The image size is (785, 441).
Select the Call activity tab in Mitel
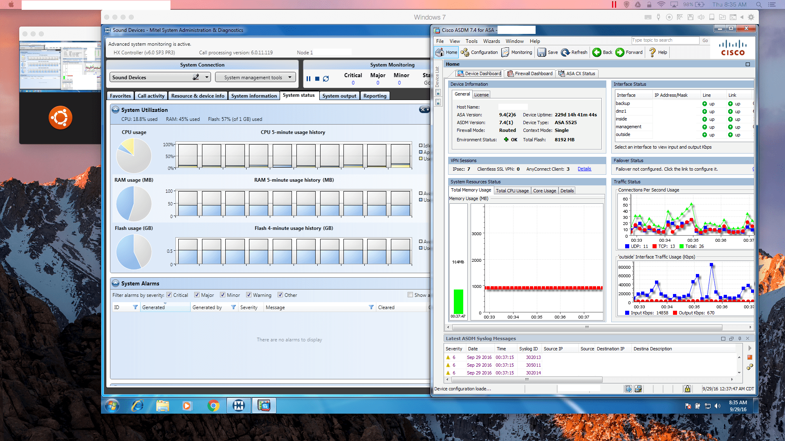[151, 96]
